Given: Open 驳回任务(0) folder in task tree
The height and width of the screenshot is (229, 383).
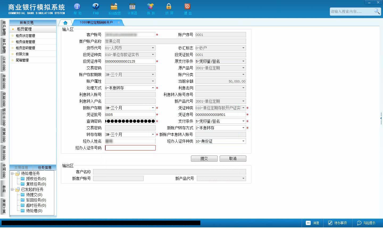Looking at the screenshot, I should click(33, 200).
